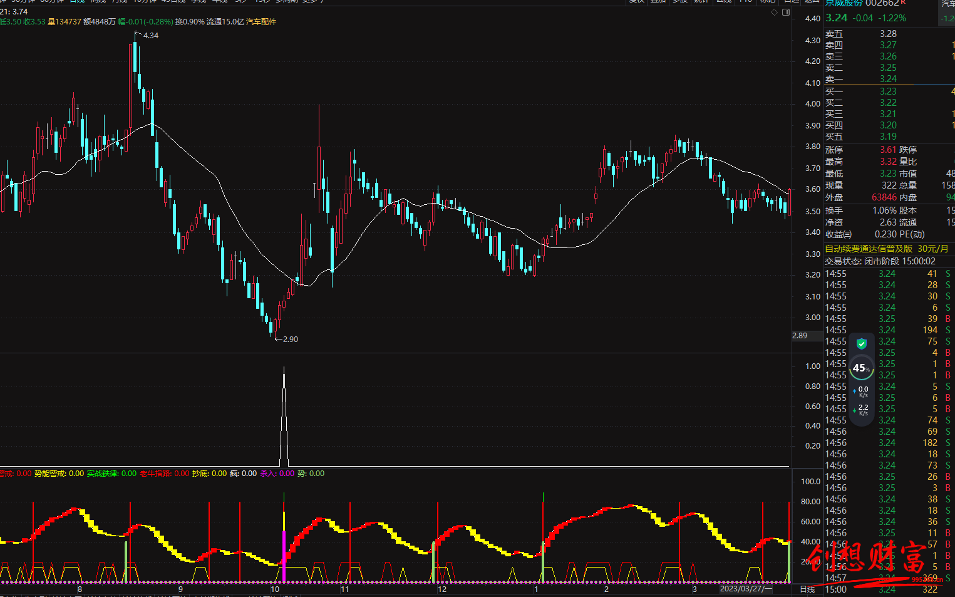Toggle the side panel layout icon
The width and height of the screenshot is (955, 597).
(x=786, y=13)
